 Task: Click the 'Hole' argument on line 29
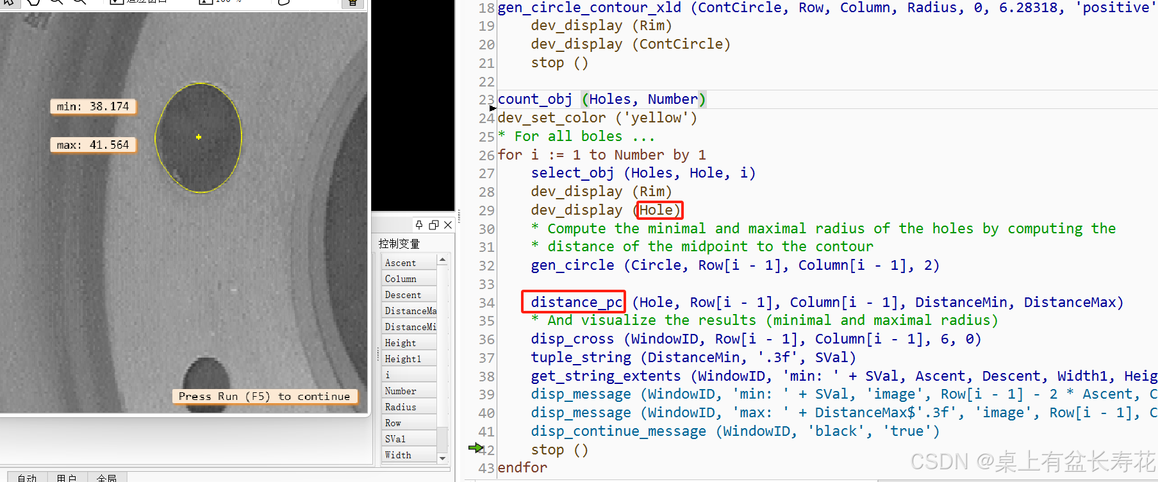point(656,210)
